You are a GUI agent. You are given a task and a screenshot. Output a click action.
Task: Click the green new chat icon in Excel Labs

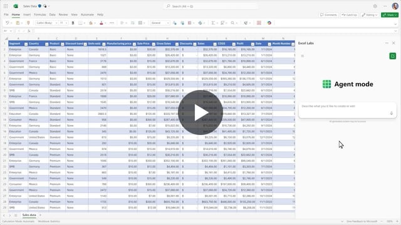point(393,56)
